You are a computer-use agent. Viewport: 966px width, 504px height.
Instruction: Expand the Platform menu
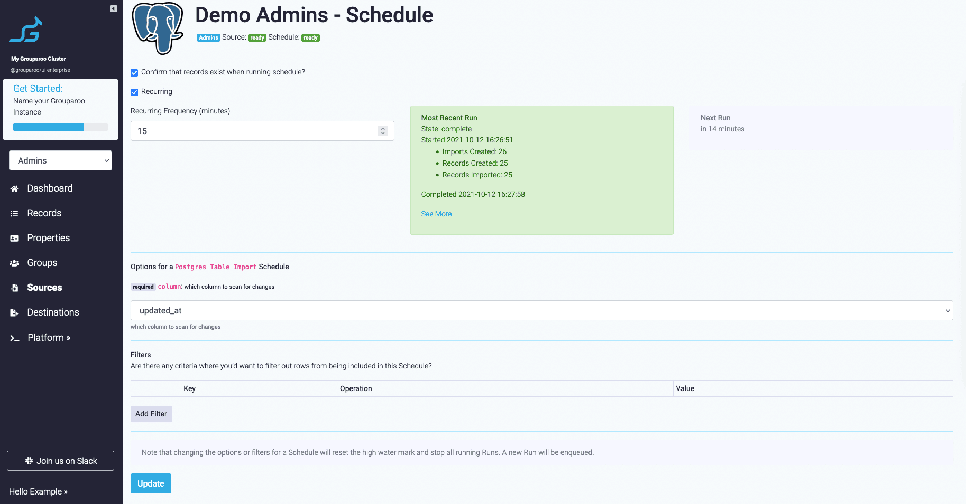tap(49, 338)
